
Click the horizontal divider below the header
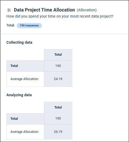pyautogui.click(x=64, y=34)
